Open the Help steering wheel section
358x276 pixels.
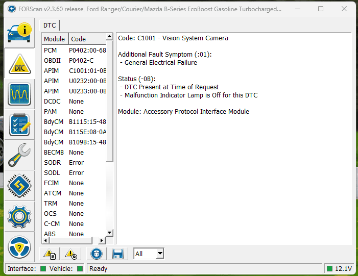(x=19, y=247)
